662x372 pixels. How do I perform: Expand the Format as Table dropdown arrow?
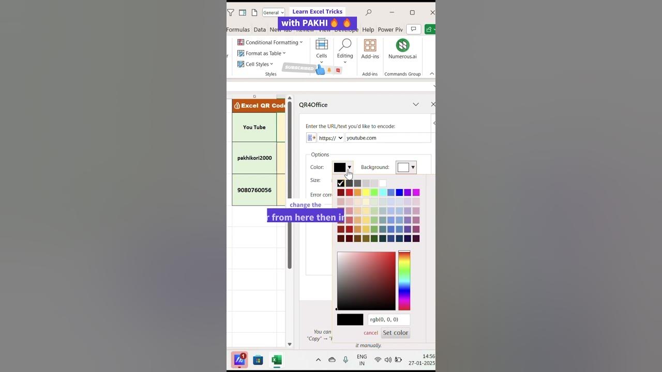(x=284, y=53)
